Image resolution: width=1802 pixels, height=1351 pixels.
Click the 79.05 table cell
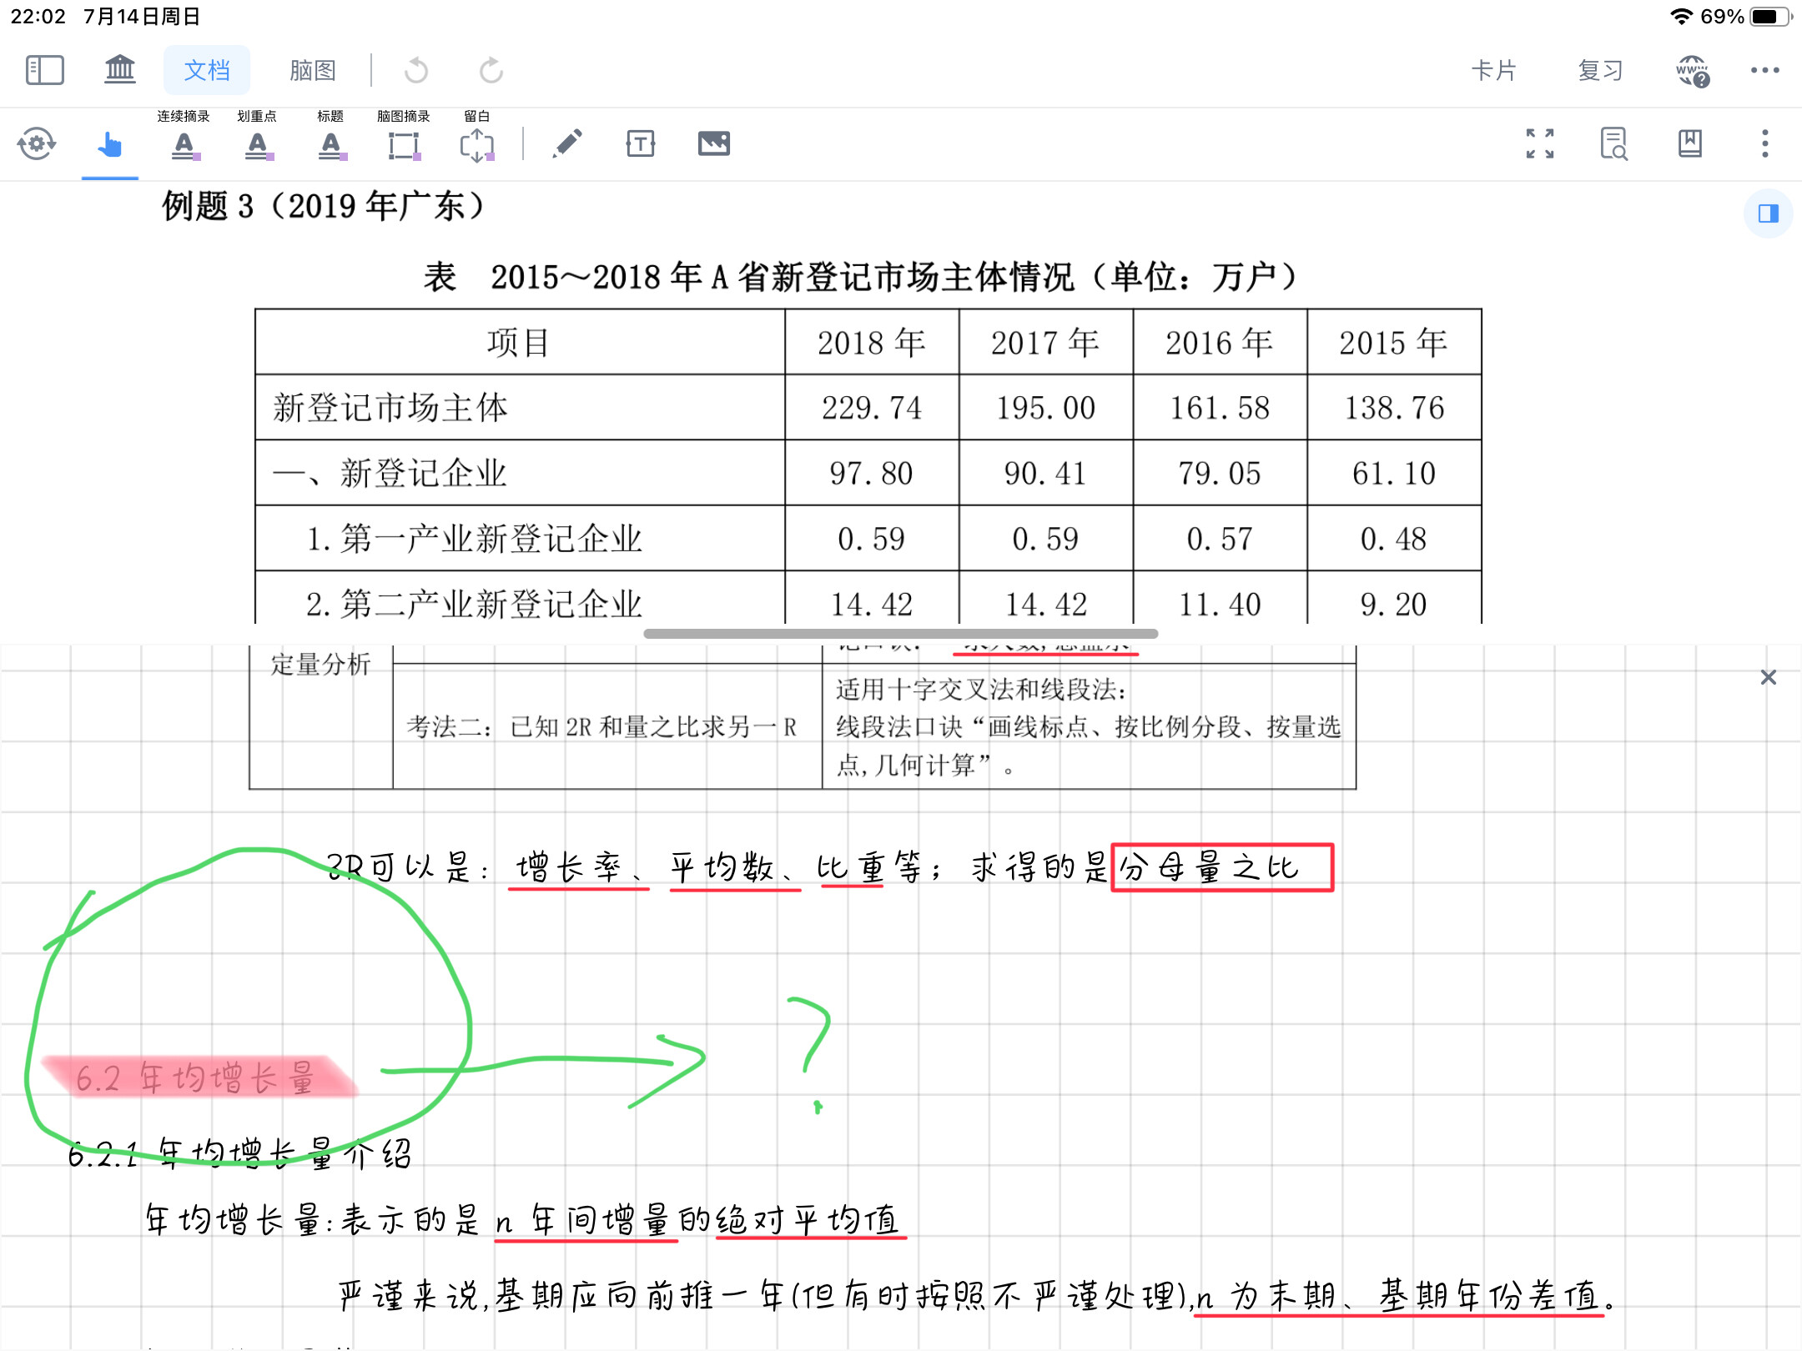tap(1220, 473)
